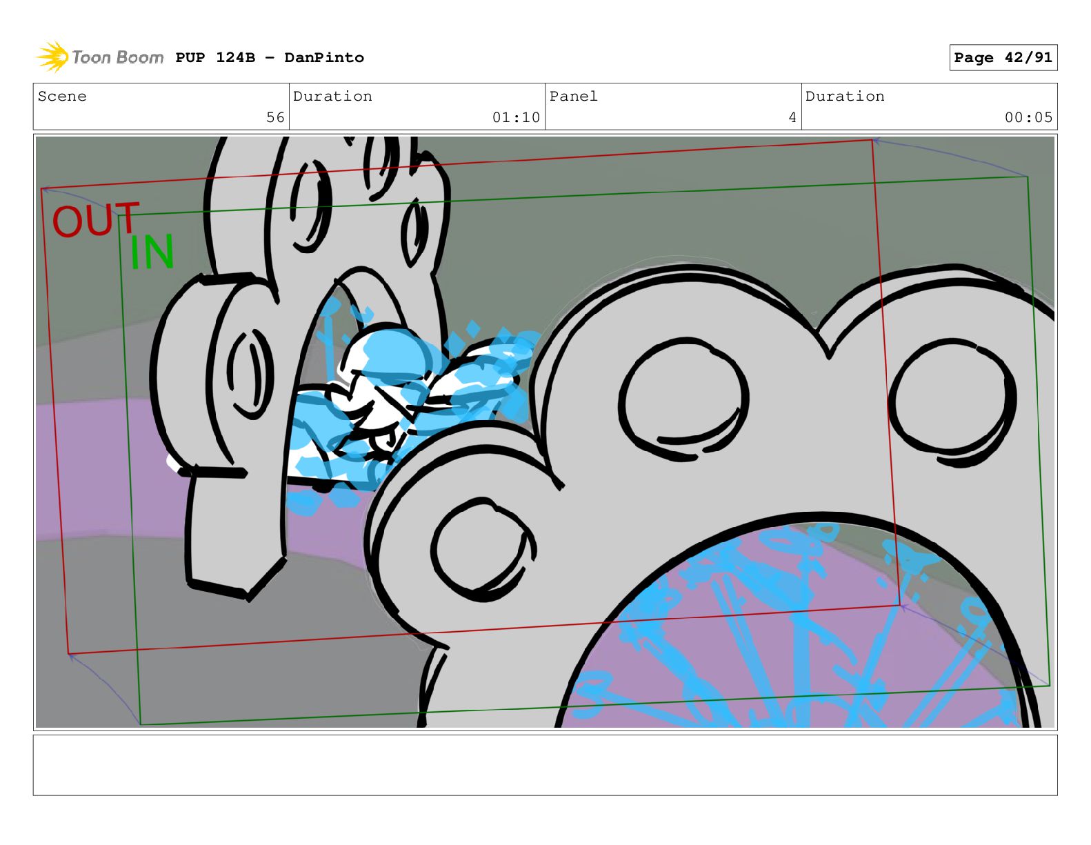Image resolution: width=1091 pixels, height=845 pixels.
Task: Click the red 'OUT' camera label
Action: (96, 220)
